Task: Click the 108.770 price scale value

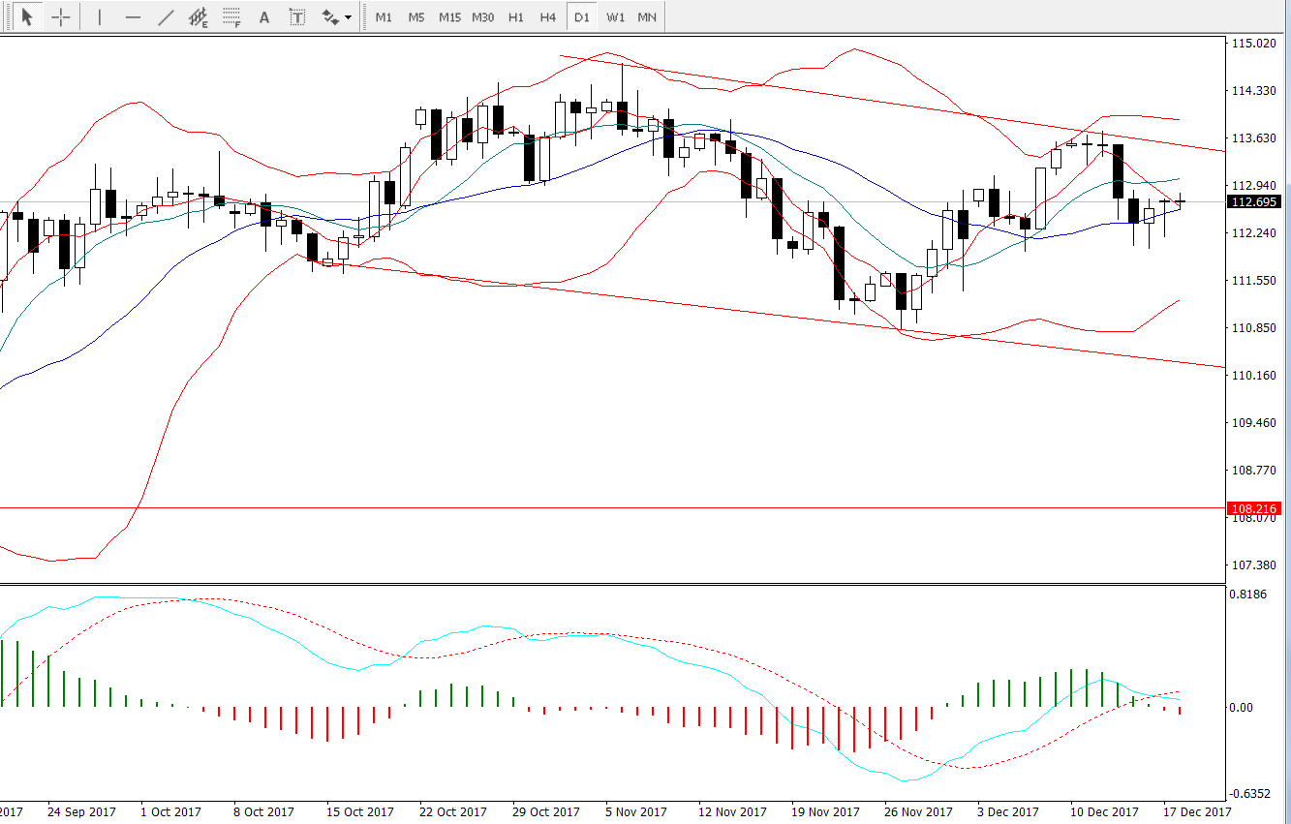Action: 1252,471
